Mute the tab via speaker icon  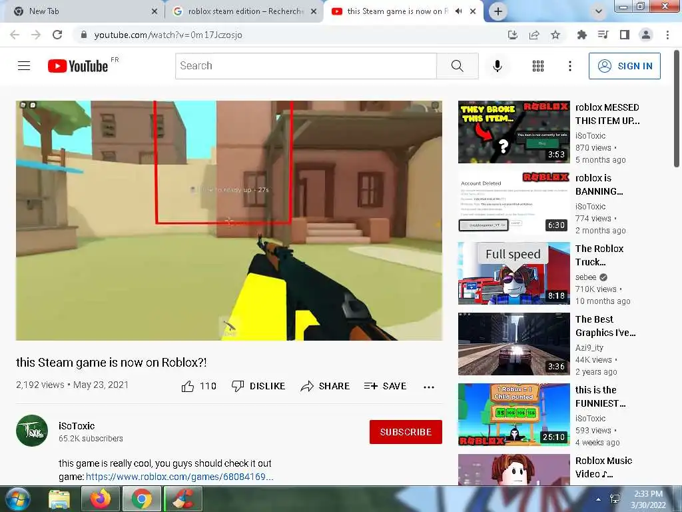(458, 11)
